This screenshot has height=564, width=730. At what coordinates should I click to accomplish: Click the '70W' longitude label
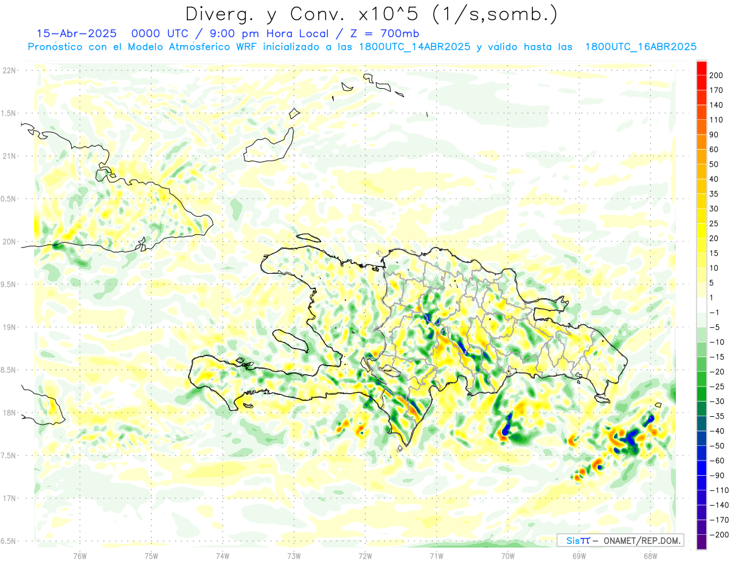[507, 555]
